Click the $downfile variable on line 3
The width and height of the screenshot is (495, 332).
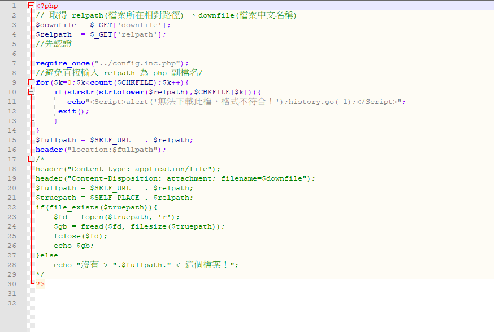[56, 25]
